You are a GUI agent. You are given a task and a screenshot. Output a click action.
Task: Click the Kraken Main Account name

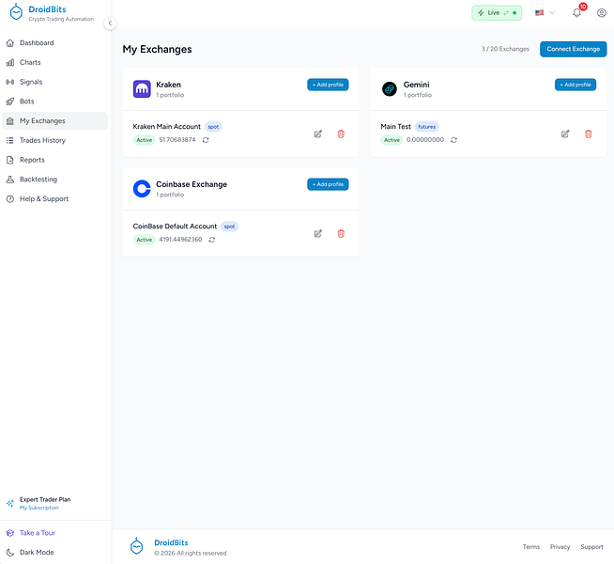pos(167,127)
